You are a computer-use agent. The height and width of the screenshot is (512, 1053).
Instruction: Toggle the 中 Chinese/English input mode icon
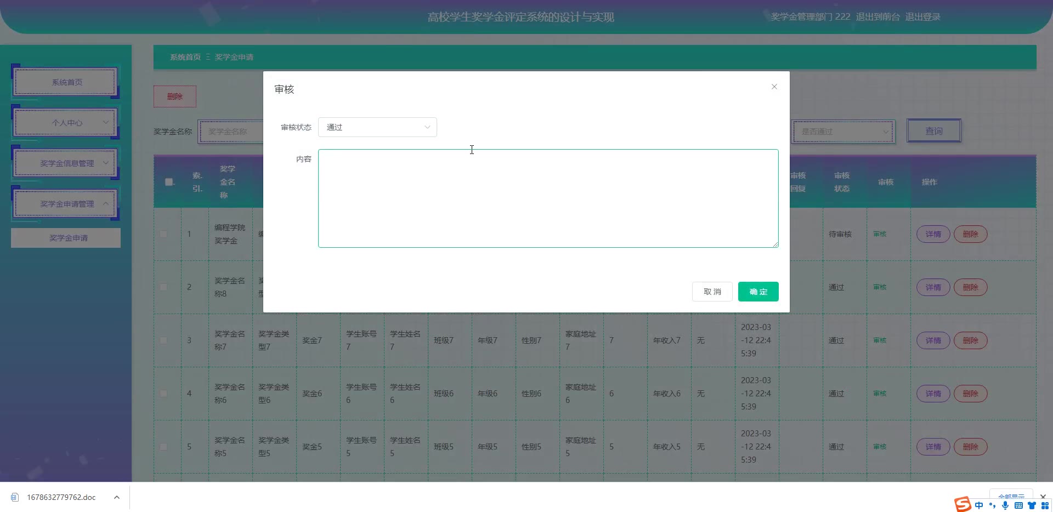pyautogui.click(x=979, y=505)
